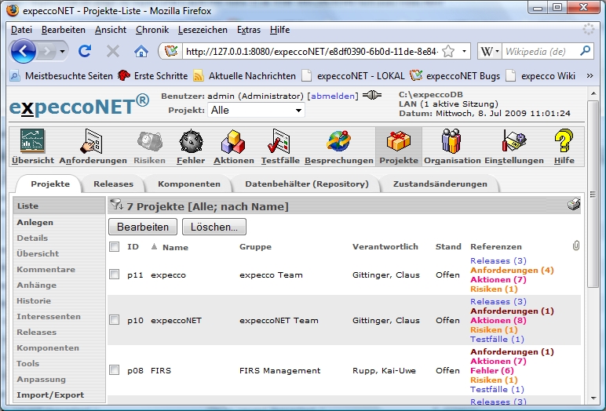
Task: Open the Organisation people icon
Action: pyautogui.click(x=451, y=142)
